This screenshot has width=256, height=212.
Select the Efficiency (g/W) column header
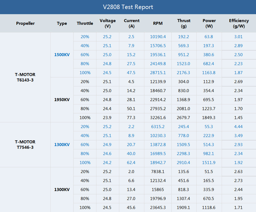point(239,23)
